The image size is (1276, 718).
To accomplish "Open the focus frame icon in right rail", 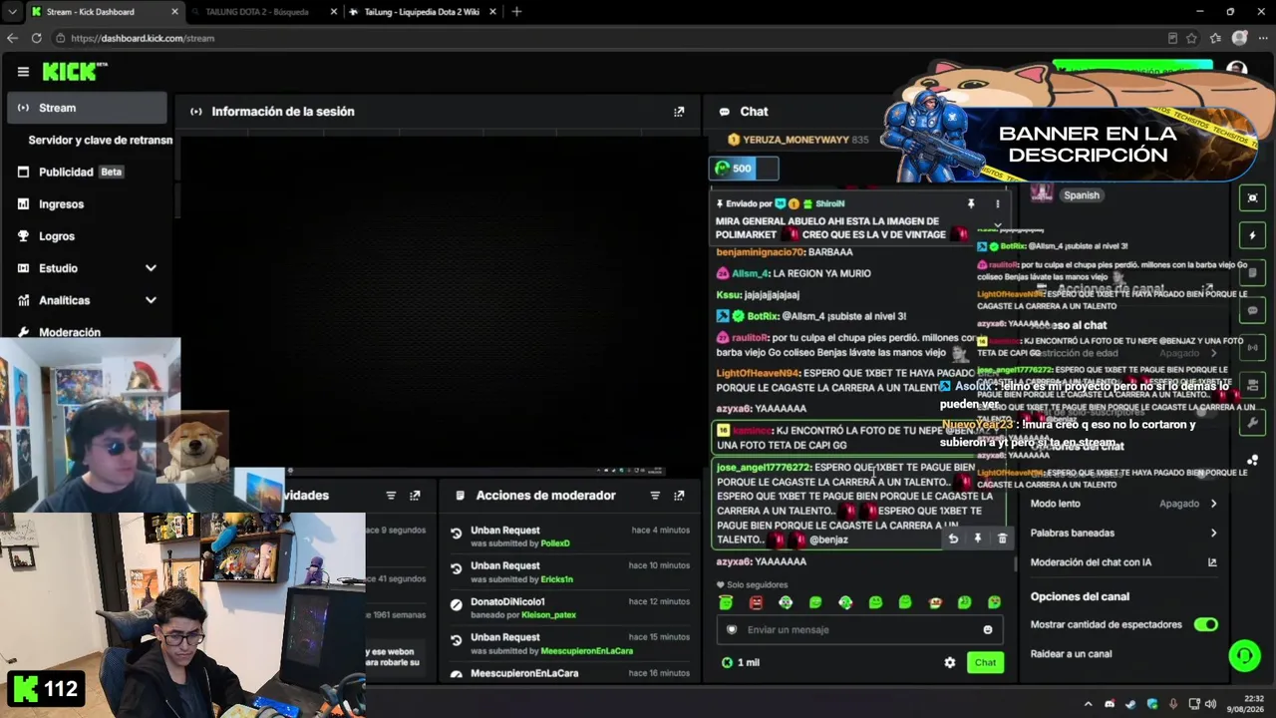I will click(1253, 197).
